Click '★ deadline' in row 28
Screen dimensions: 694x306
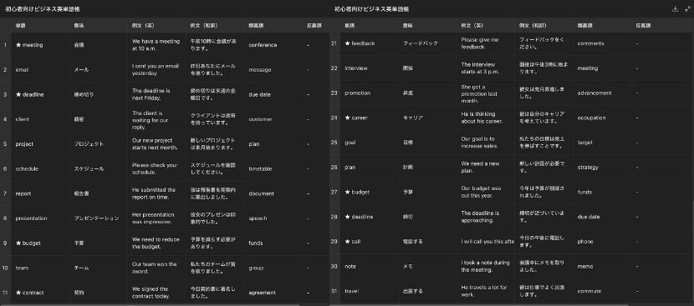click(x=359, y=217)
